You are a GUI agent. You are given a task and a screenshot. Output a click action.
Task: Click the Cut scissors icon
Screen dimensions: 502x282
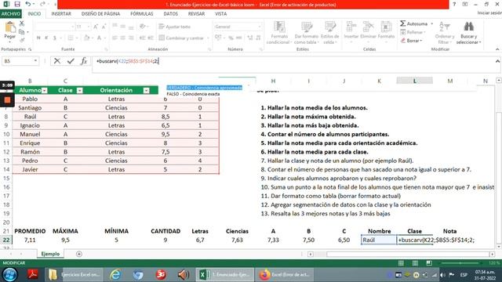point(22,23)
